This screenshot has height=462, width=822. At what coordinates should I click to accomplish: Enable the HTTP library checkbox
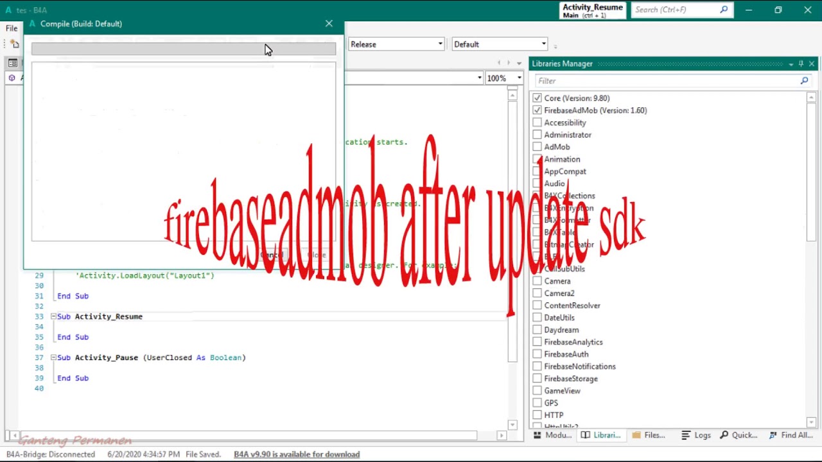tap(537, 415)
